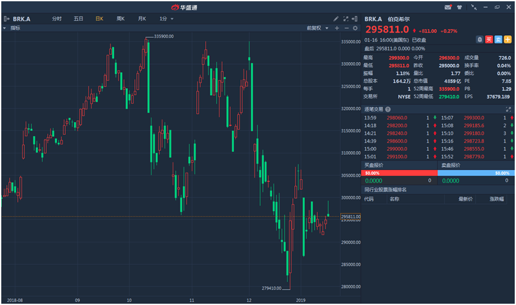Click the 279410.00 low label on chart
The height and width of the screenshot is (305, 516).
(x=272, y=288)
